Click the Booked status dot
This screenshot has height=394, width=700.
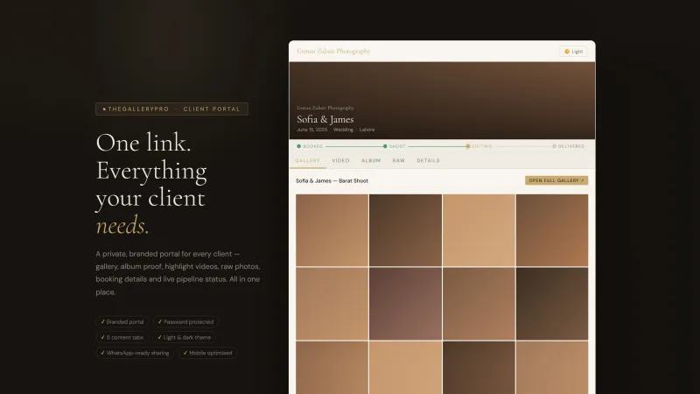[298, 146]
